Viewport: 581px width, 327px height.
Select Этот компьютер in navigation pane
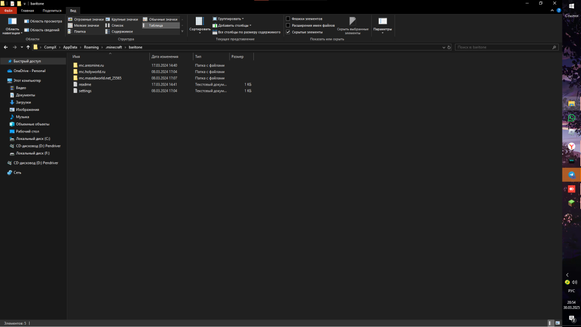click(x=27, y=80)
